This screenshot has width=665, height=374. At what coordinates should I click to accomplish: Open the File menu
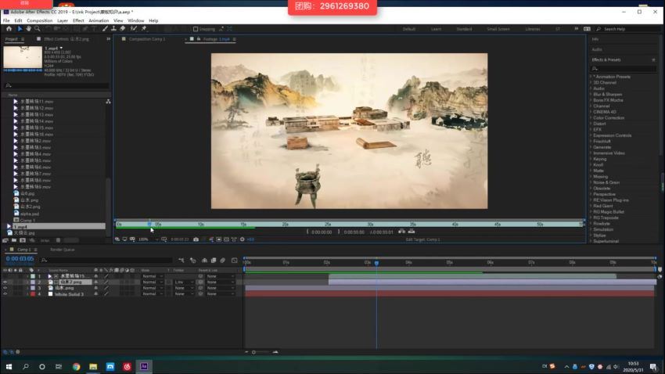(x=6, y=20)
